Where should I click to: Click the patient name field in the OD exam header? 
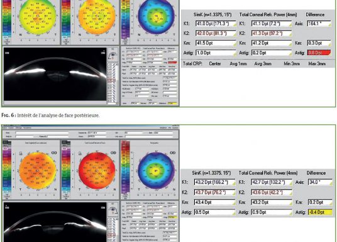41,133
